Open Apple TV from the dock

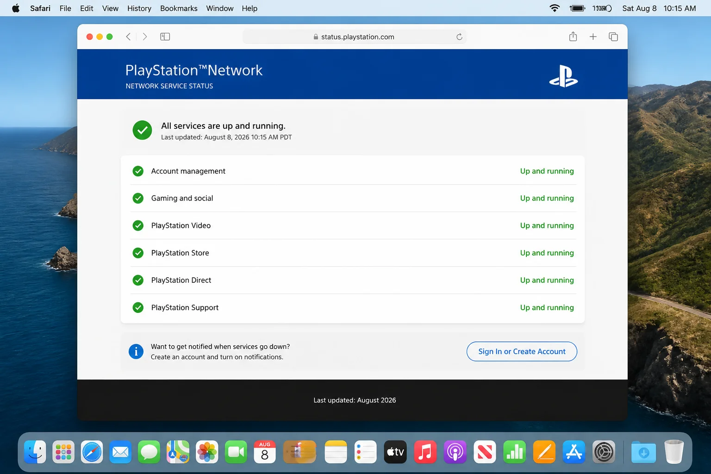point(395,452)
